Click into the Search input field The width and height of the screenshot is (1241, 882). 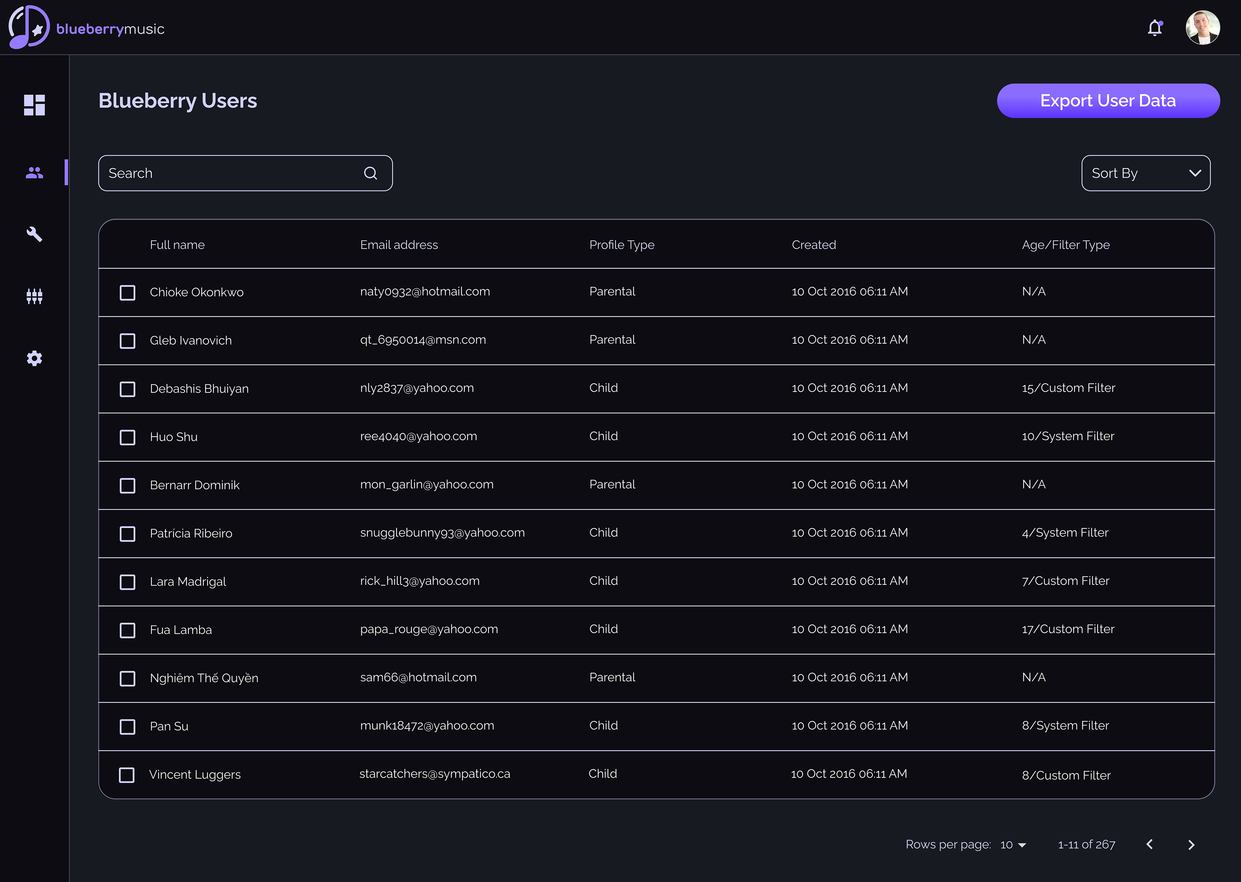pos(228,173)
